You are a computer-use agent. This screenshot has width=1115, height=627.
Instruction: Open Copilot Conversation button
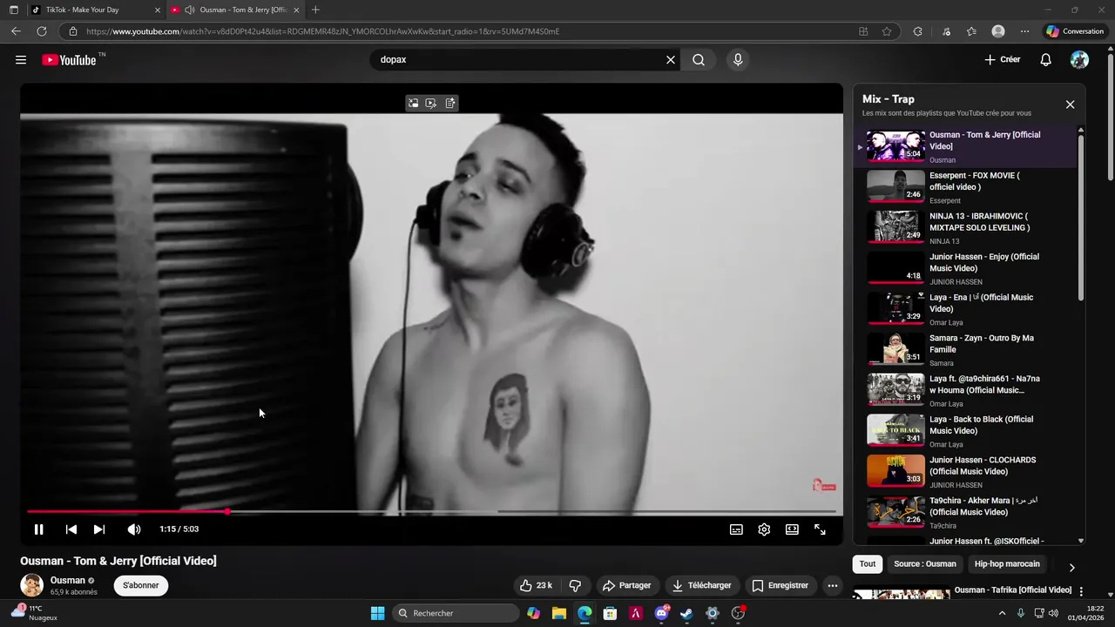click(1076, 31)
